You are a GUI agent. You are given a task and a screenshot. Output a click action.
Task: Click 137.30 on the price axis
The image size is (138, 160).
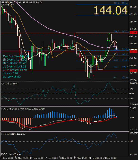[133, 80]
